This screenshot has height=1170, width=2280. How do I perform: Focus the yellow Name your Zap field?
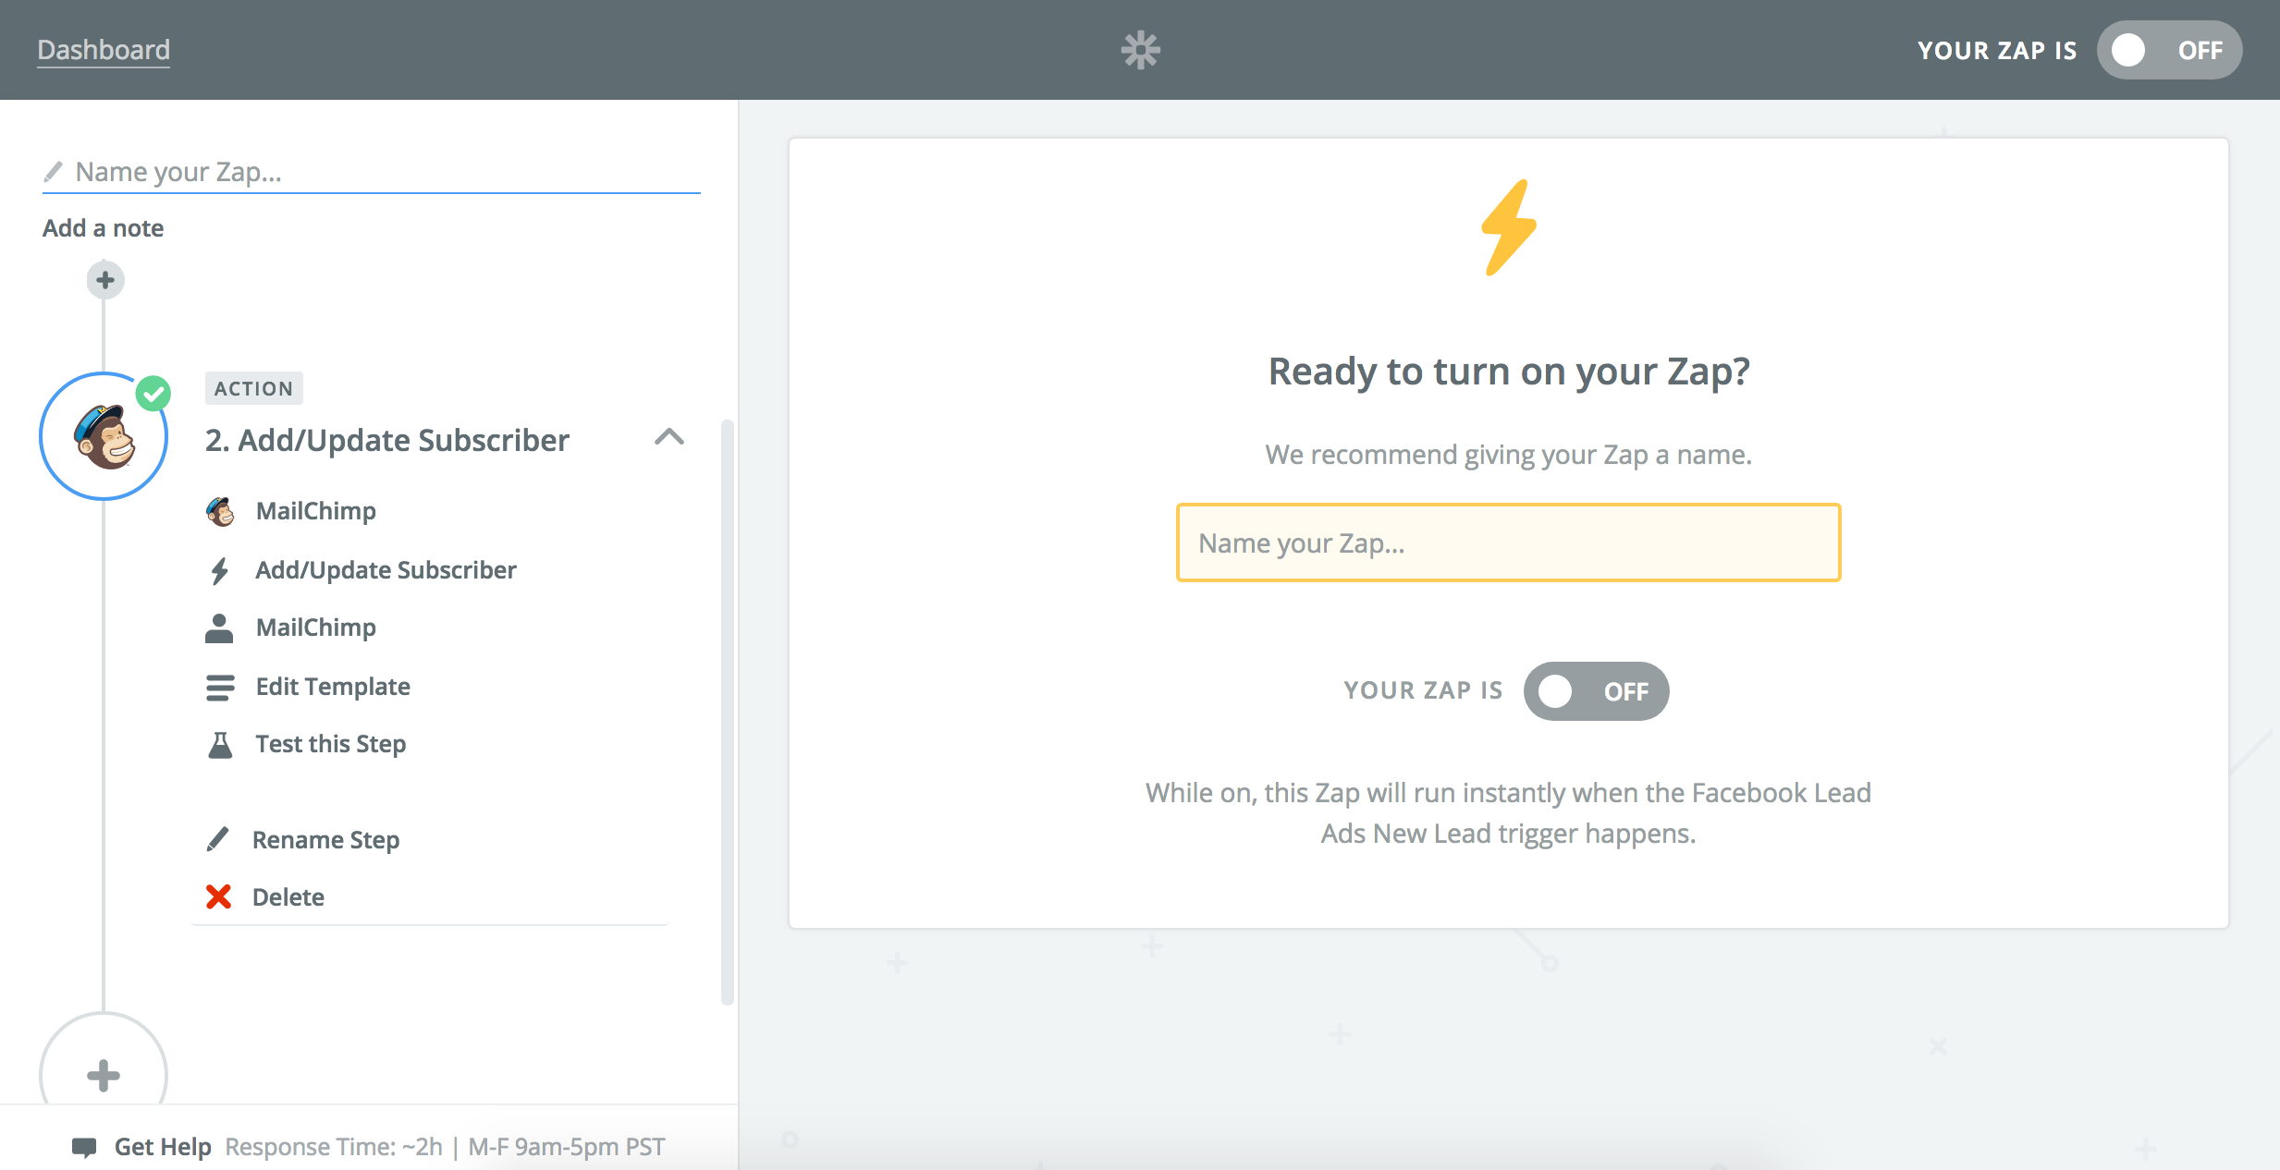pyautogui.click(x=1508, y=542)
